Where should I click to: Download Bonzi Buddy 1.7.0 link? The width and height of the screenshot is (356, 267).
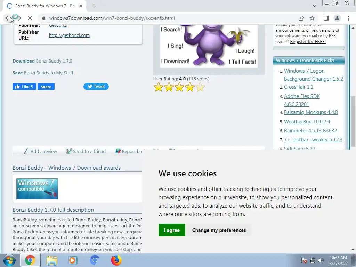tap(42, 61)
